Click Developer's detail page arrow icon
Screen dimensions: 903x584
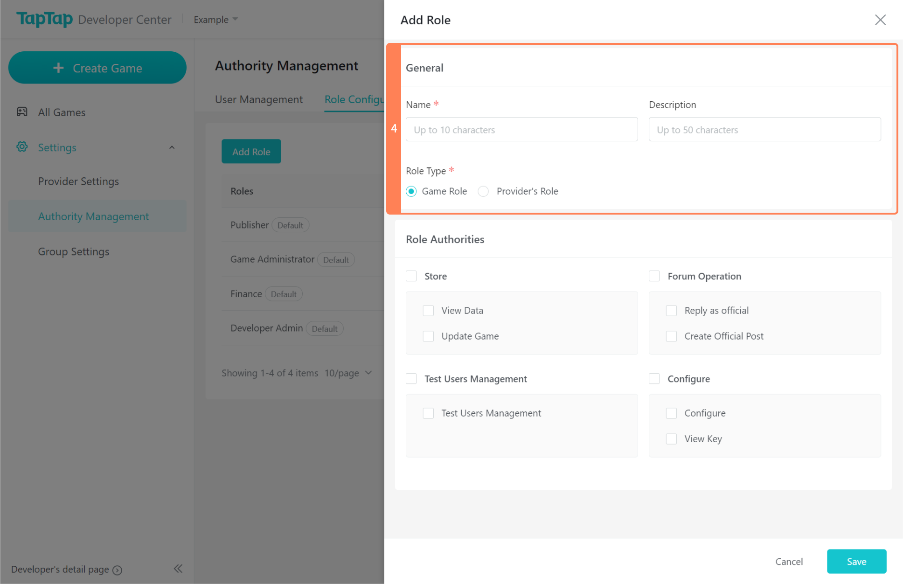coord(118,570)
